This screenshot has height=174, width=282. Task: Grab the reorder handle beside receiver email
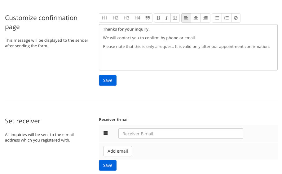[106, 133]
